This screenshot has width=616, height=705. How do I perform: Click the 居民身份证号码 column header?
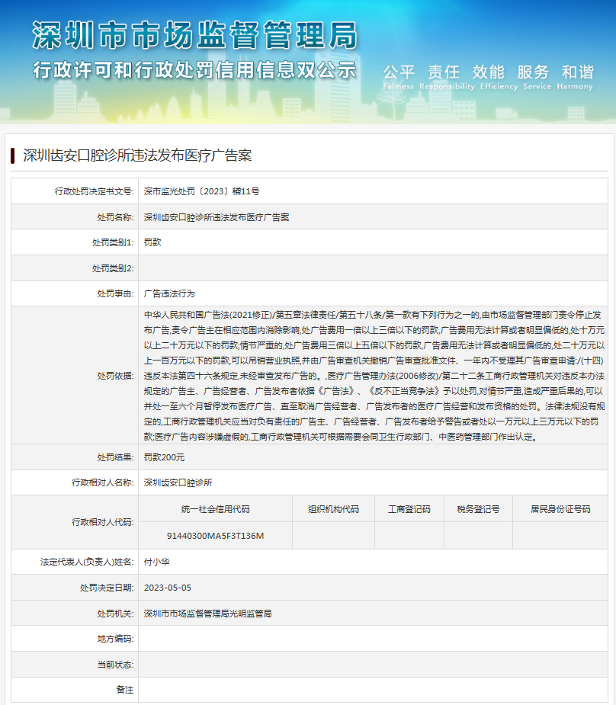click(560, 509)
